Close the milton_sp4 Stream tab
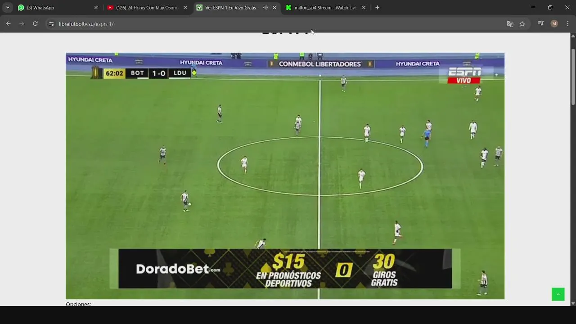576x324 pixels. coord(364,8)
